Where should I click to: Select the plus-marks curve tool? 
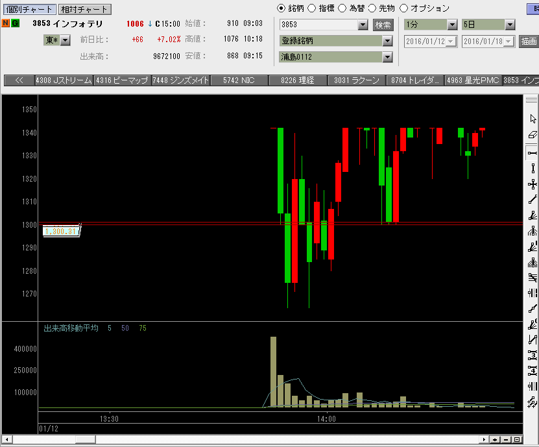(533, 402)
